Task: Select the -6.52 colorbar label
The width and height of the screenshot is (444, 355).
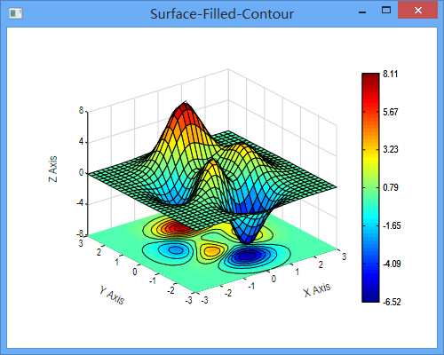Action: coord(392,302)
